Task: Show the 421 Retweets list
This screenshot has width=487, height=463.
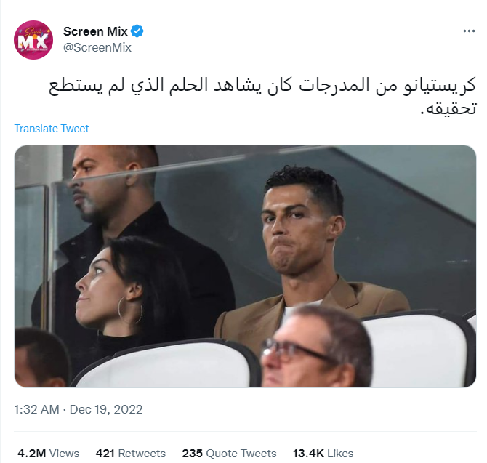Action: pyautogui.click(x=130, y=454)
